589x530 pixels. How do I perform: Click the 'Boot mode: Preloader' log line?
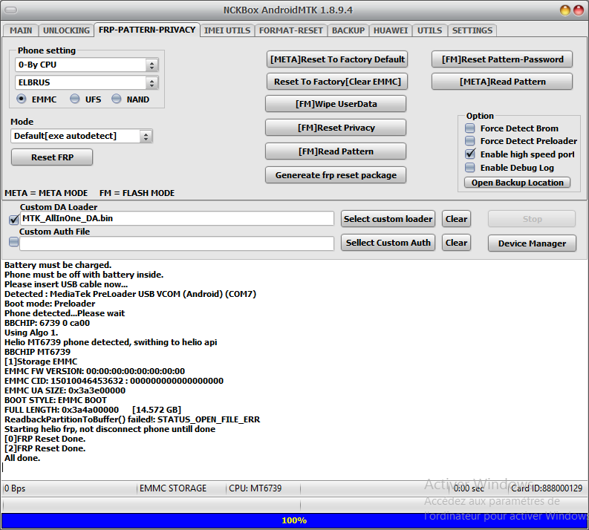[x=50, y=304]
